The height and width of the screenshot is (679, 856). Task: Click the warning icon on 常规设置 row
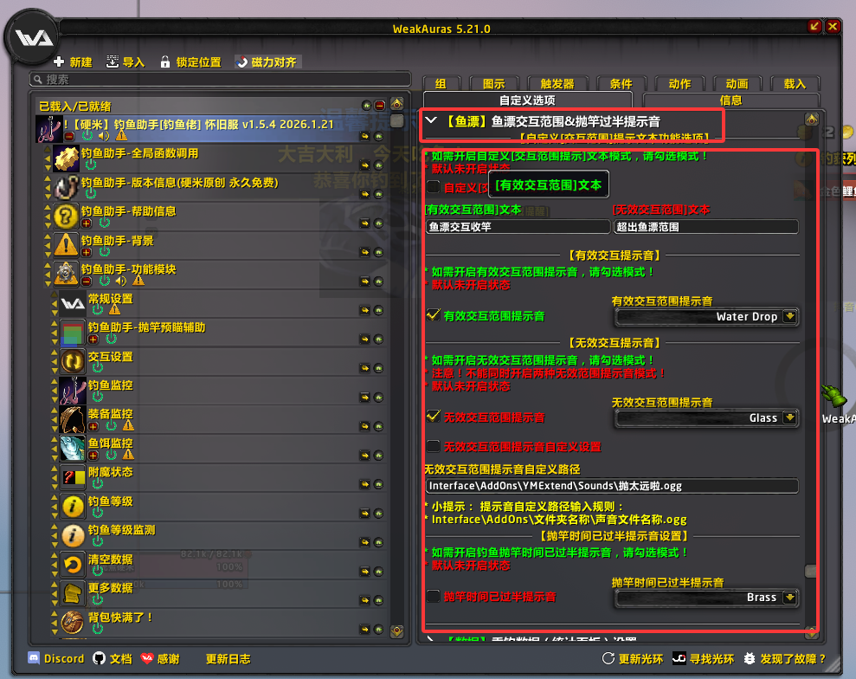pyautogui.click(x=114, y=310)
